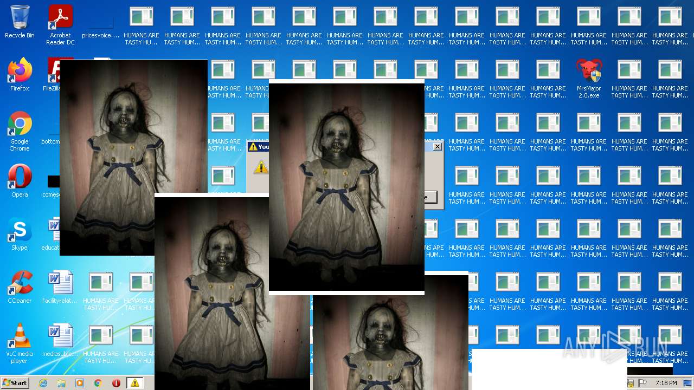
Task: Switch to the warning dialog taskbar item
Action: [x=135, y=383]
